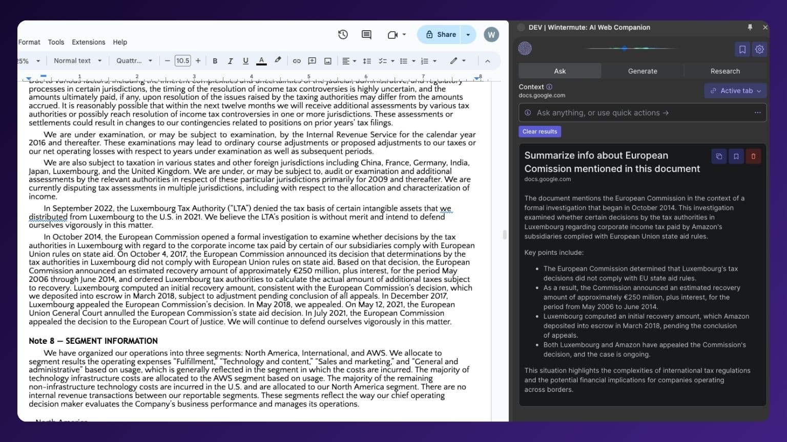Open the highlight color pen tool
Viewport: 787px width, 442px height.
coord(278,60)
